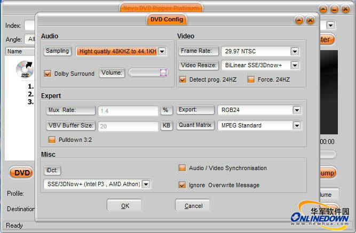
Task: Open the Sampling quality dropdown
Action: point(162,51)
